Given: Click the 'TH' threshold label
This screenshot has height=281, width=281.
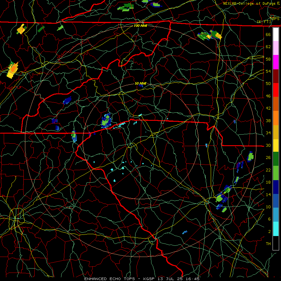Looking at the screenshot, I should coord(268,244).
